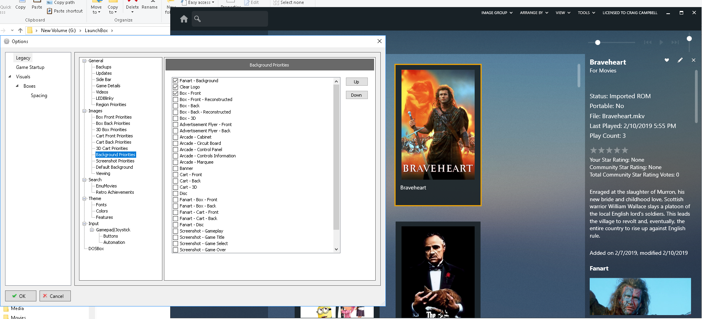Click Paste shortcut in Explorer ribbon

pos(65,11)
